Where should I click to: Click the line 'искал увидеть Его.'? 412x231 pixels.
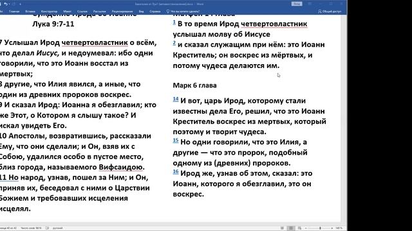point(33,126)
